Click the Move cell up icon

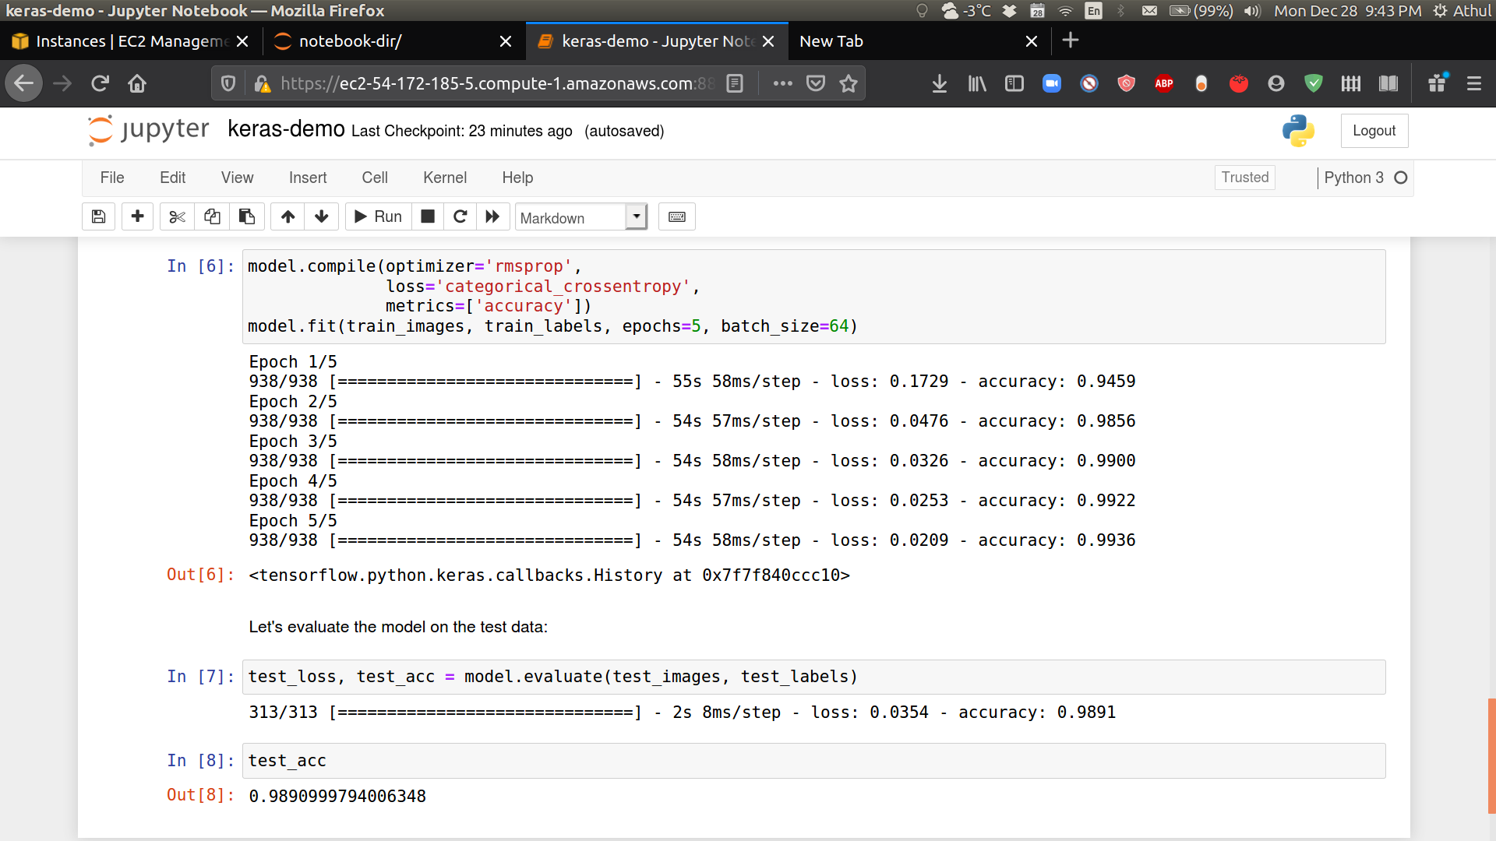(x=288, y=216)
